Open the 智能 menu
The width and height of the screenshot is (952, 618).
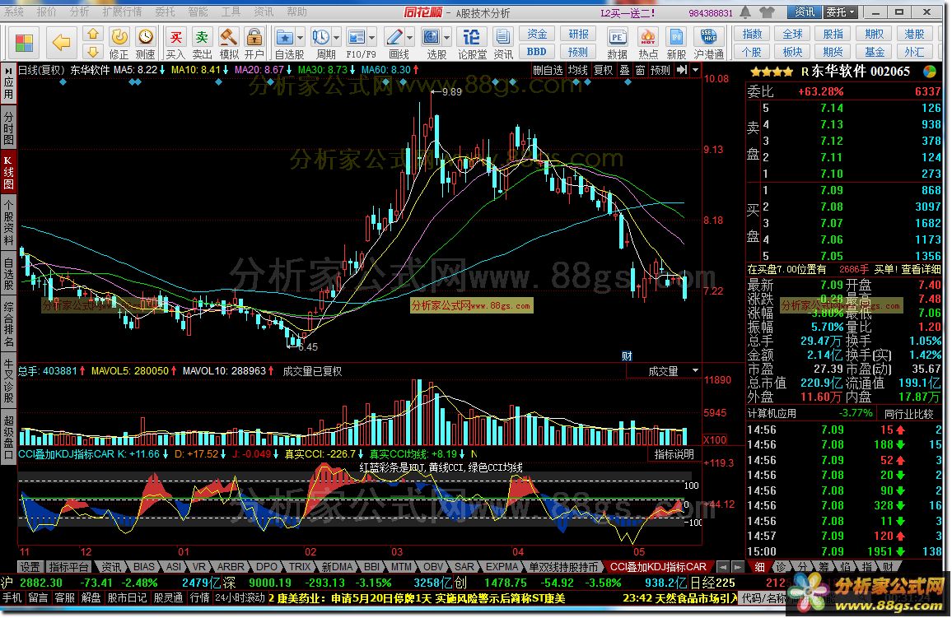198,12
